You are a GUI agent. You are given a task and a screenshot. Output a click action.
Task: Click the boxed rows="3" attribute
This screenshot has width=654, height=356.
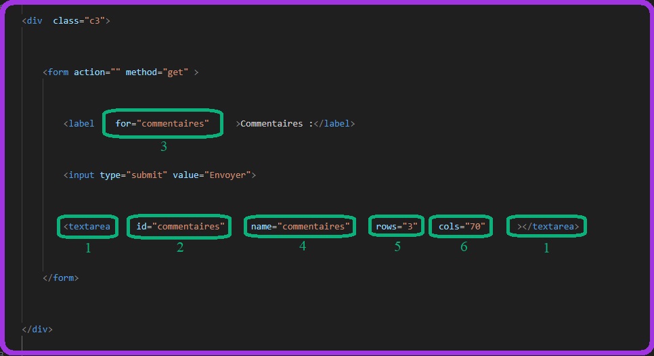(x=396, y=226)
